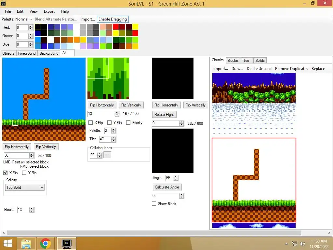Show hidden system tray icons

coord(287,244)
